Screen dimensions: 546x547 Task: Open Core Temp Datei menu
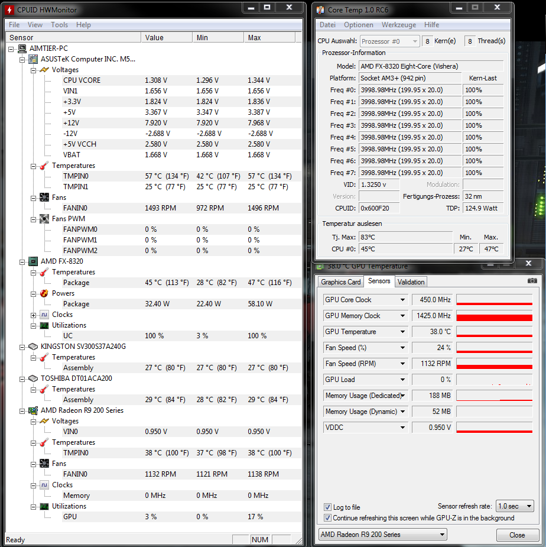coord(327,25)
